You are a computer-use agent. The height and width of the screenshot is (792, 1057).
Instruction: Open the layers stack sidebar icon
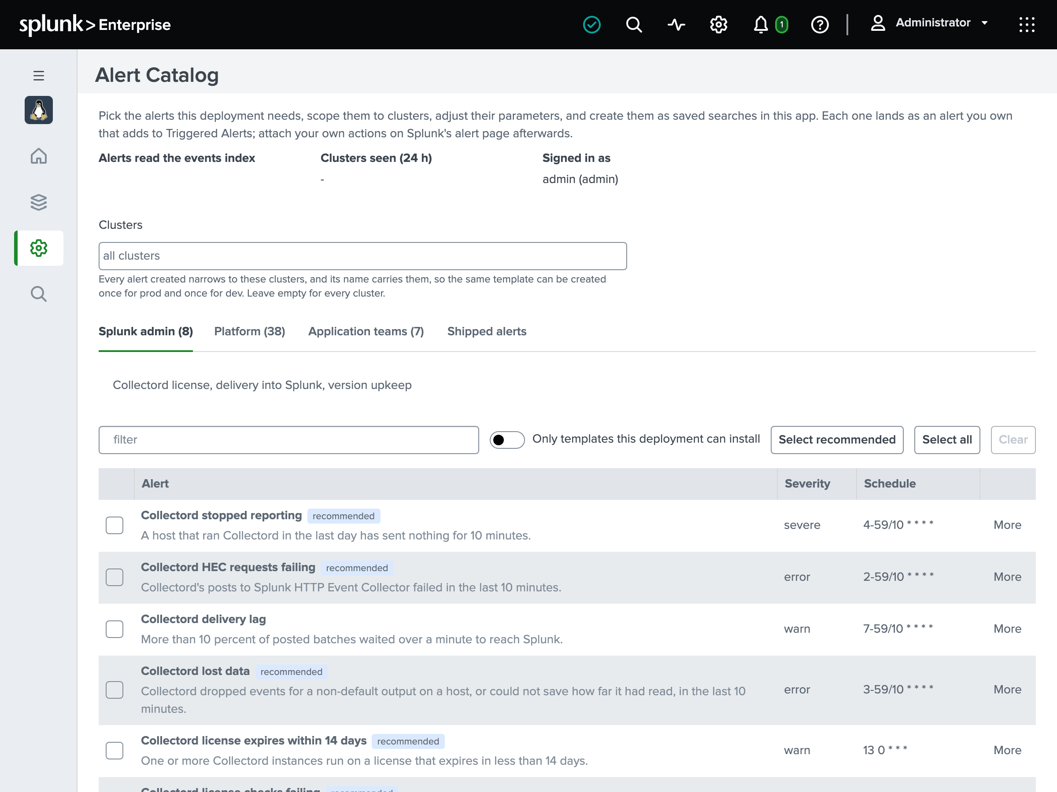pyautogui.click(x=39, y=202)
